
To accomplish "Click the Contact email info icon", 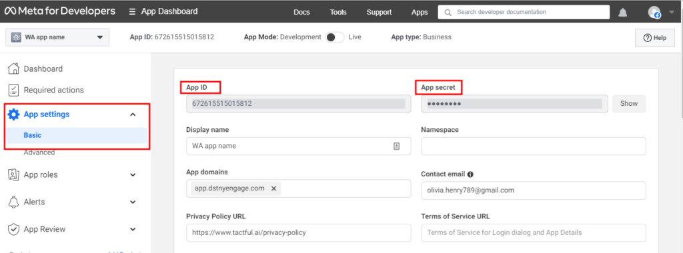I will click(x=470, y=174).
